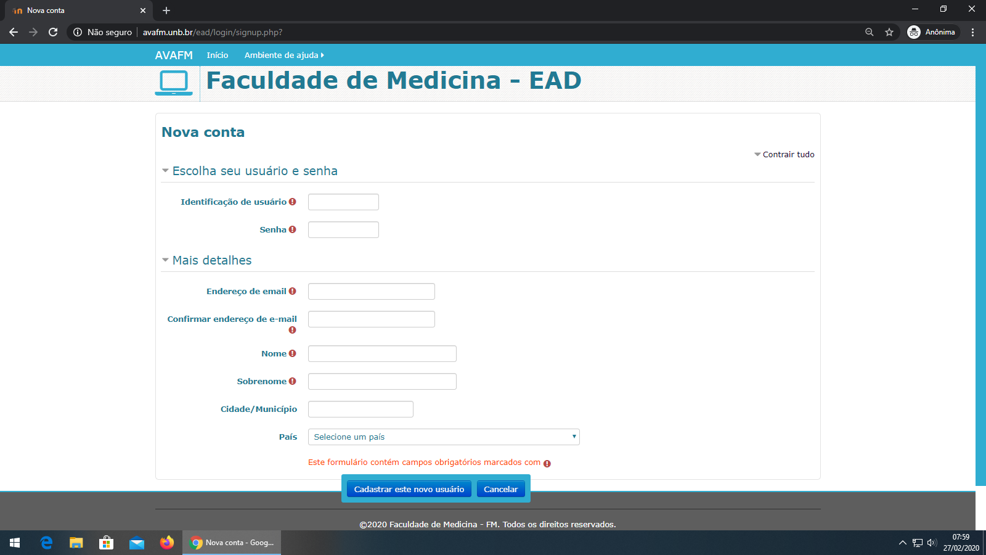Collapse the Mais detalhes section
This screenshot has width=986, height=555.
point(211,260)
